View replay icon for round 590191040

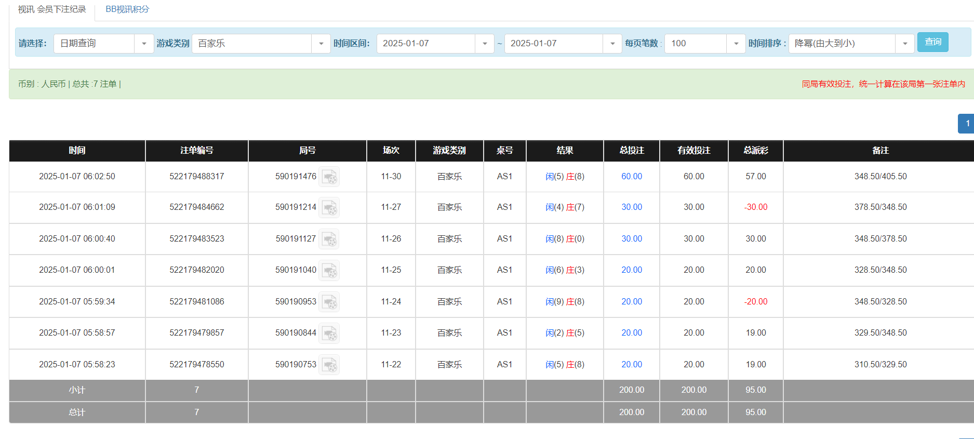329,271
